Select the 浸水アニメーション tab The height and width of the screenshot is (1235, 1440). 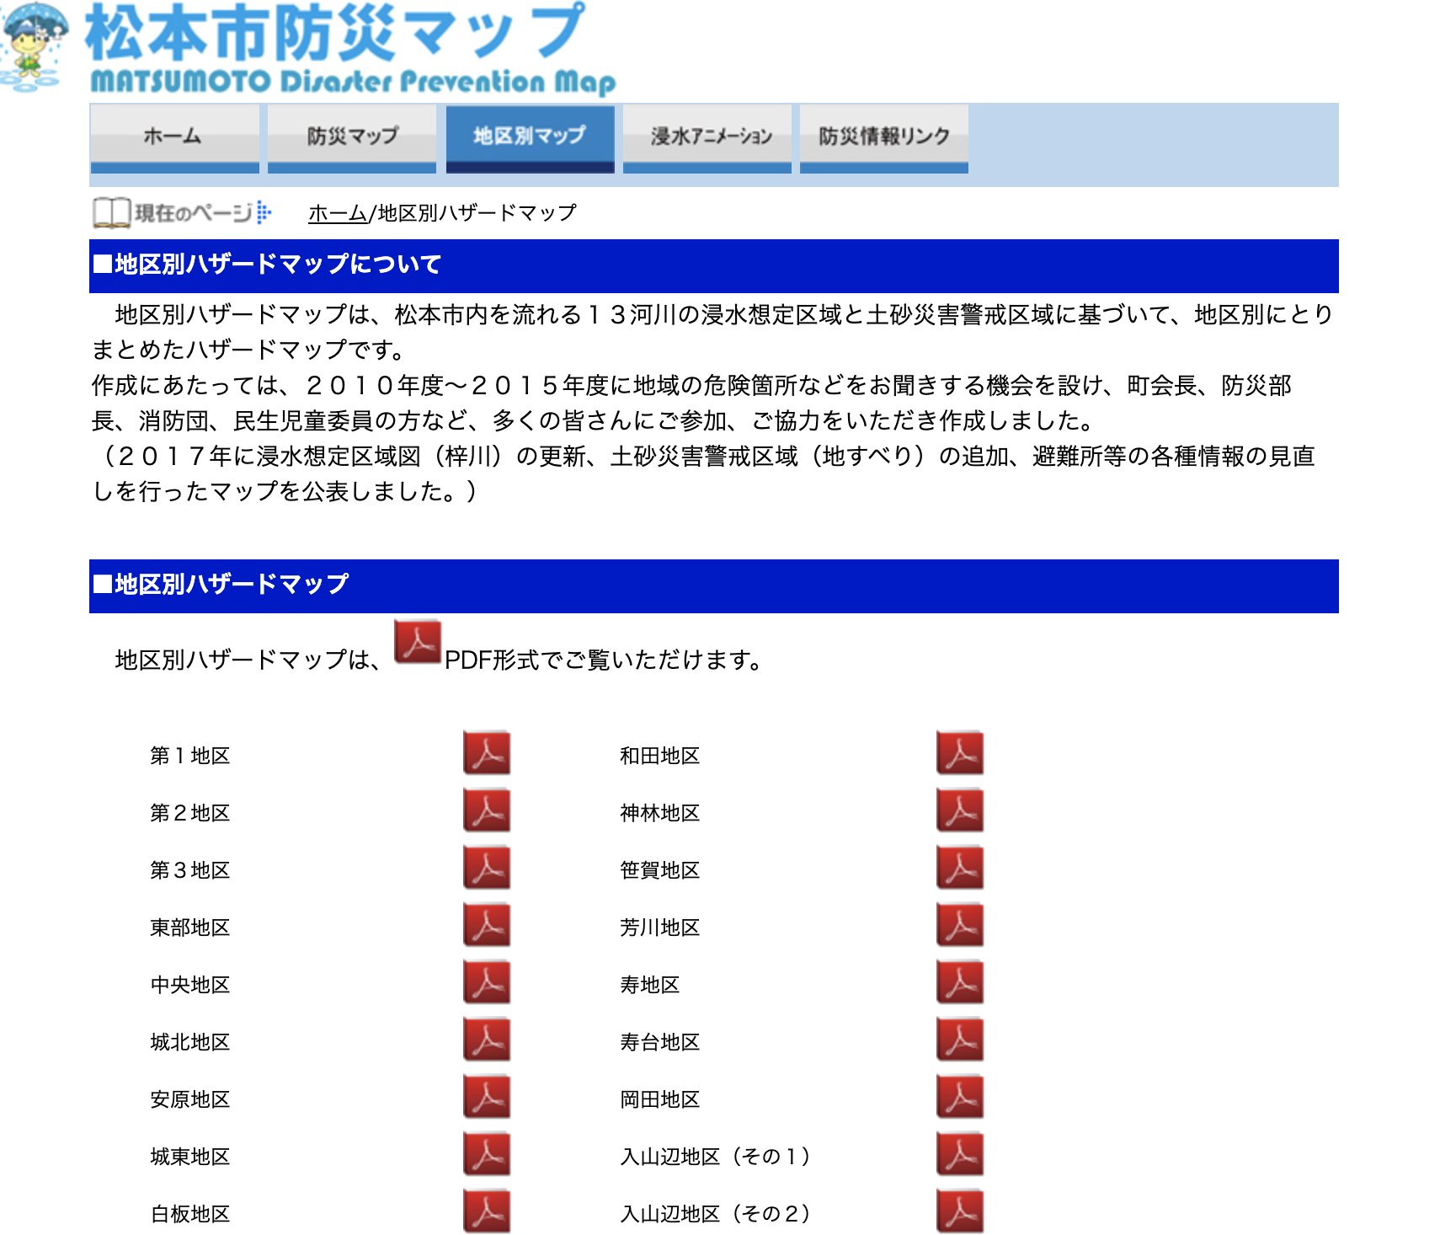coord(707,137)
